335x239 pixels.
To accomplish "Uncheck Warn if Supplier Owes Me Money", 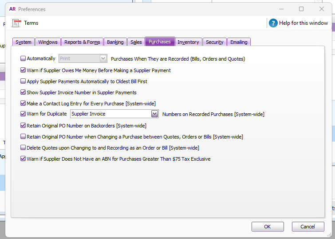I will click(x=23, y=70).
